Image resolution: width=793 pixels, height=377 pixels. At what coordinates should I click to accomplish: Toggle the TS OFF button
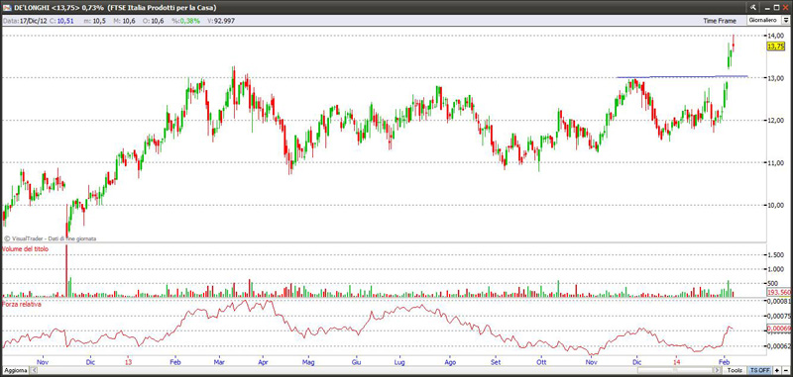[x=759, y=370]
